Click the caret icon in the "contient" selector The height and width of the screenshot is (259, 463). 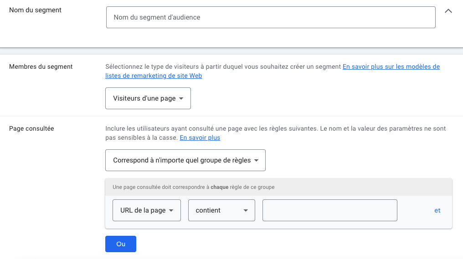click(246, 211)
